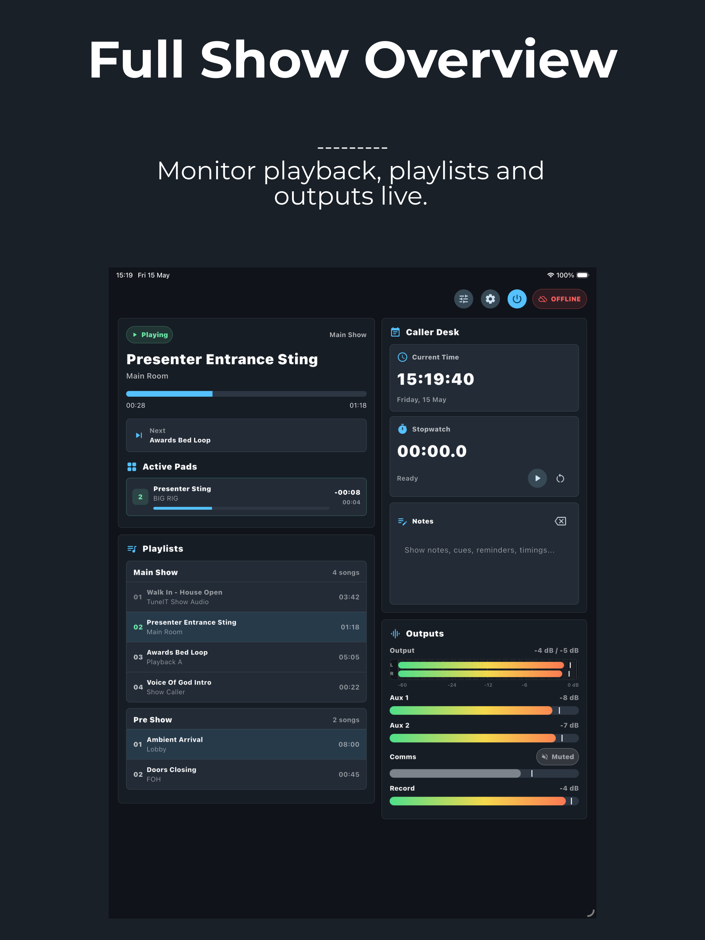This screenshot has width=705, height=940.
Task: Click the OFFLINE status badge
Action: click(559, 299)
